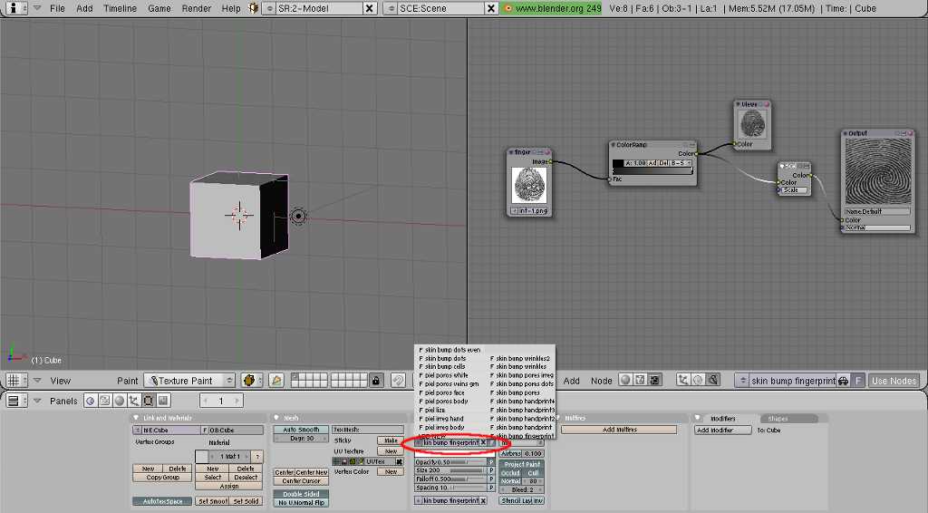Image resolution: width=928 pixels, height=513 pixels.
Task: Click the Add Multires button
Action: pyautogui.click(x=619, y=430)
